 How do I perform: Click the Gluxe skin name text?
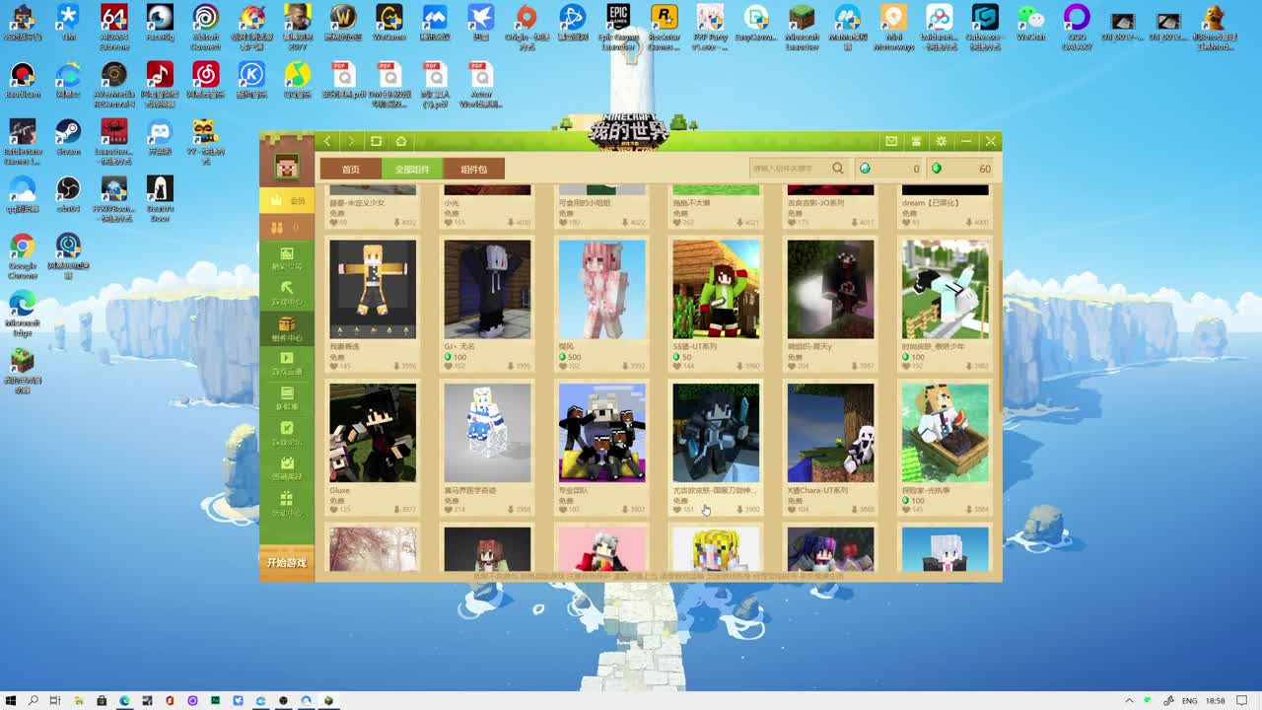[340, 490]
